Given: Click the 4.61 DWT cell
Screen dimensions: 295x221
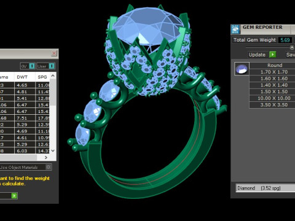Looking at the screenshot, I should pos(25,138).
